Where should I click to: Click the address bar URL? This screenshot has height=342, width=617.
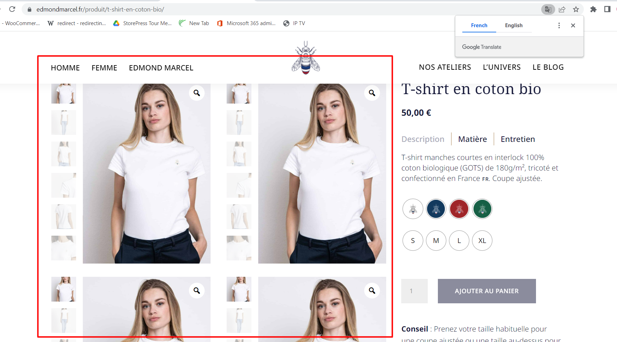click(x=100, y=9)
